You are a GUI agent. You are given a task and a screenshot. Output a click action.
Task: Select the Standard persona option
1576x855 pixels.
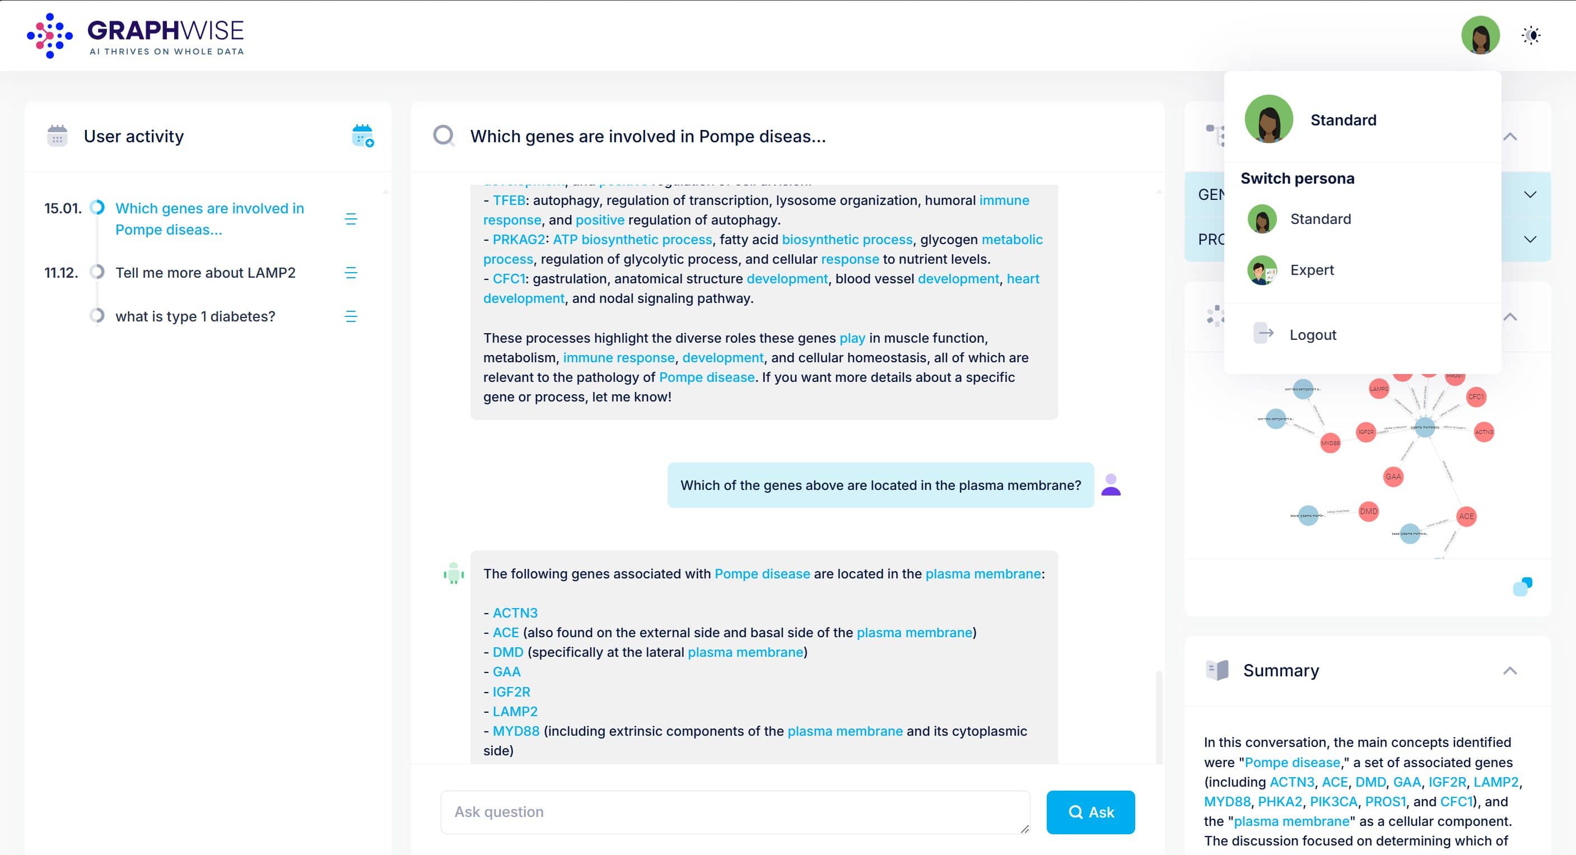pos(1319,219)
